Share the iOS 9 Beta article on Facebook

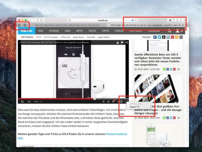click(167, 69)
